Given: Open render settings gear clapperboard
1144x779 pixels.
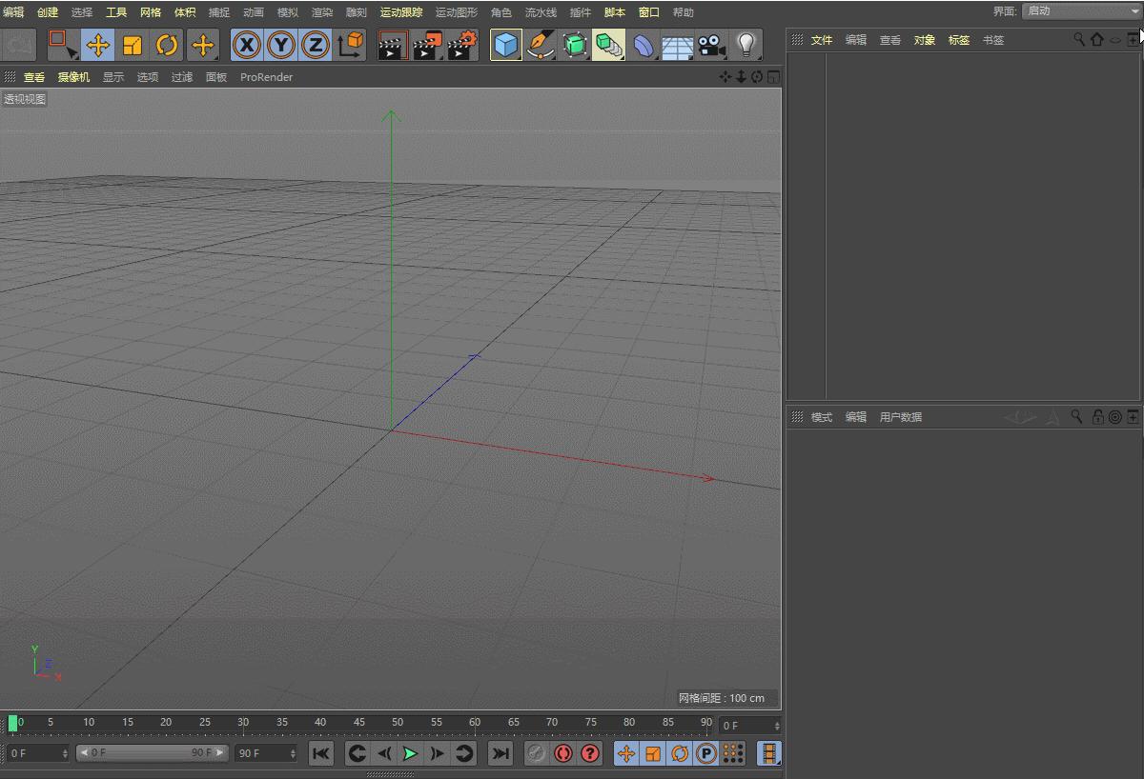Looking at the screenshot, I should click(462, 45).
